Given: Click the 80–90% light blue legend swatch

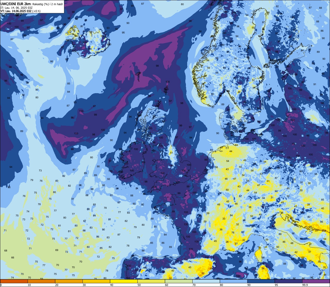Looking at the screenshot, I should click(x=234, y=281).
